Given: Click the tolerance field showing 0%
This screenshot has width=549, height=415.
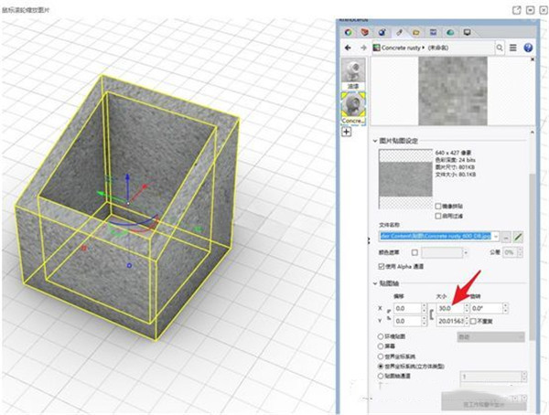Looking at the screenshot, I should [x=510, y=252].
